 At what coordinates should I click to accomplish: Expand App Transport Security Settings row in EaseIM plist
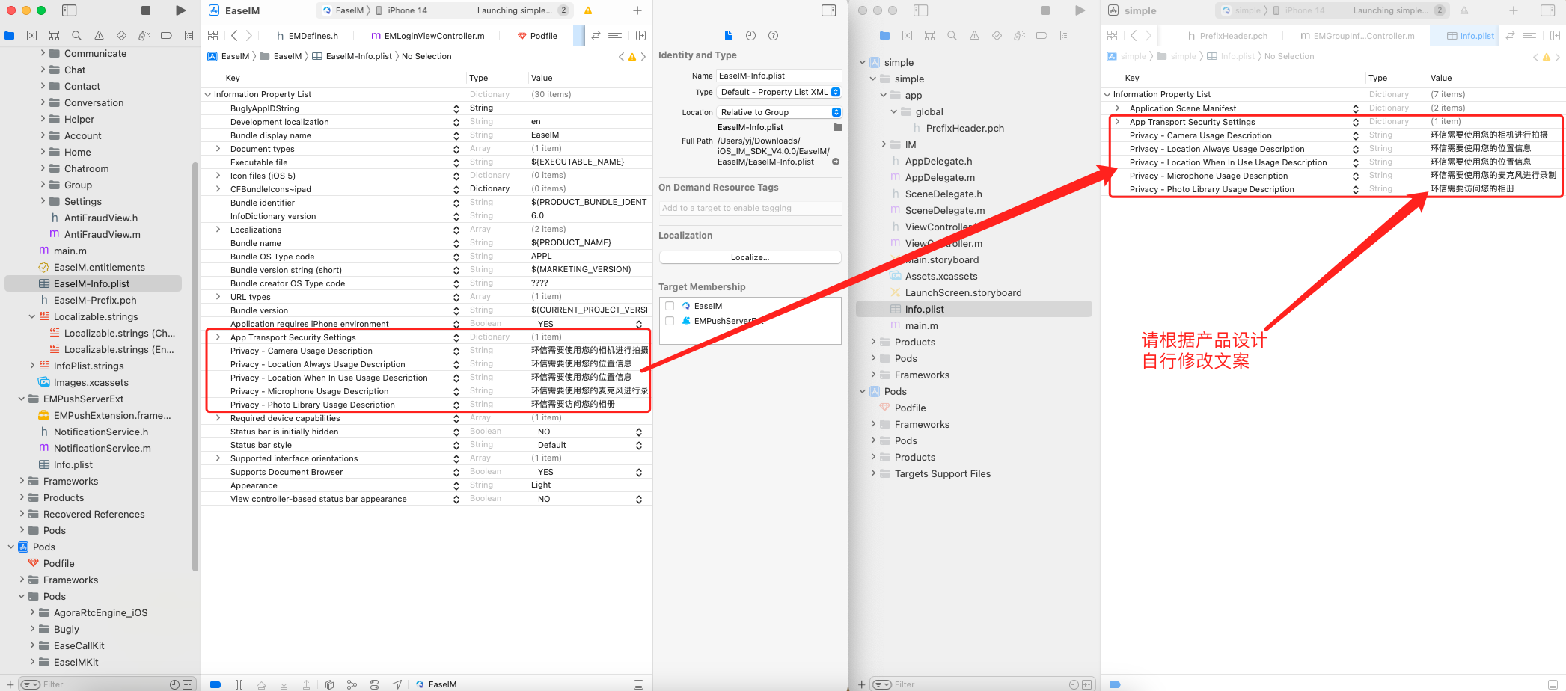point(218,337)
